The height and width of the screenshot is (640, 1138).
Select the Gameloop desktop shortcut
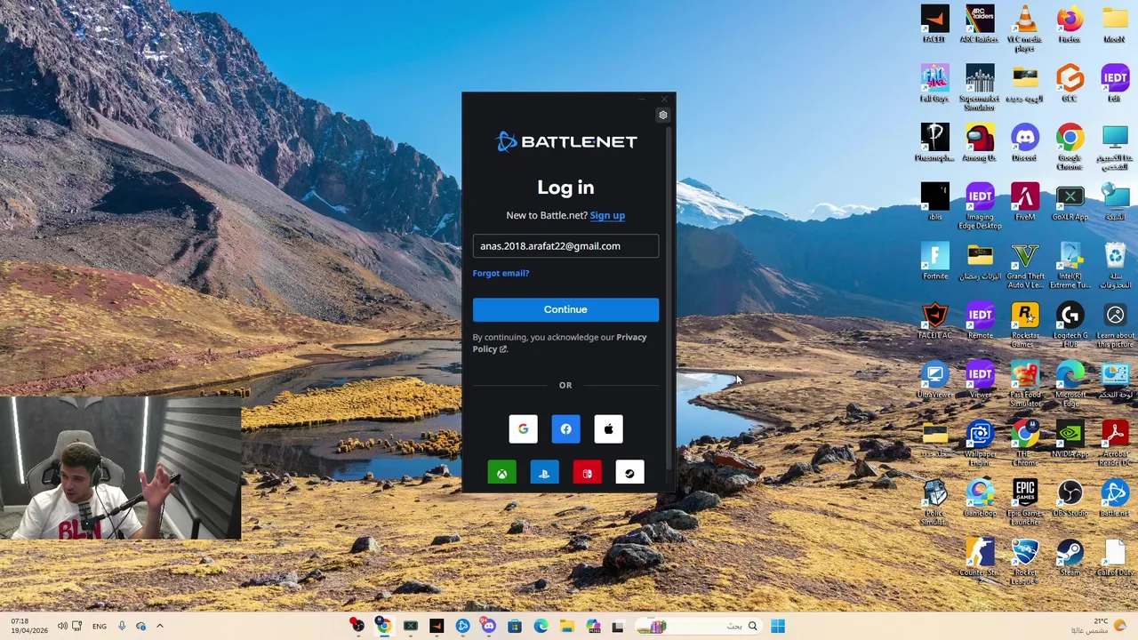point(979,498)
